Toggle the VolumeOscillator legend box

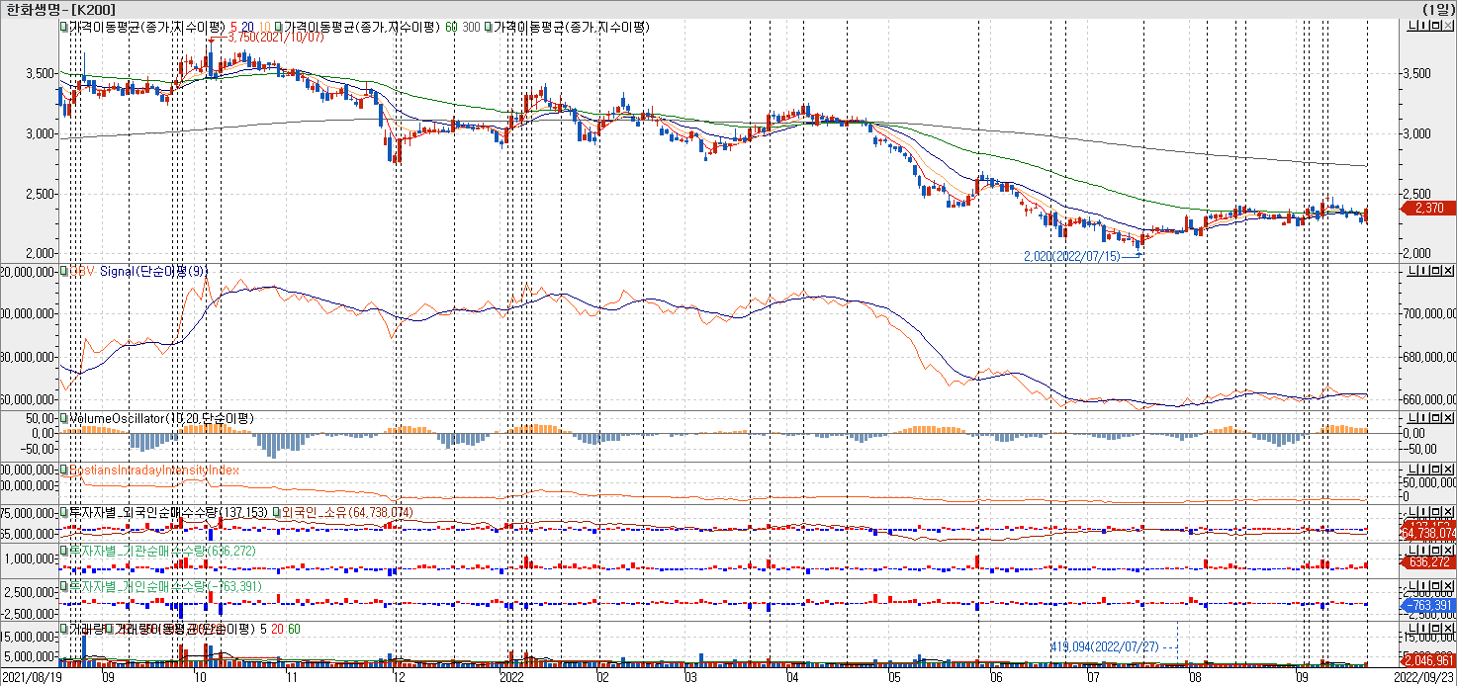(64, 418)
